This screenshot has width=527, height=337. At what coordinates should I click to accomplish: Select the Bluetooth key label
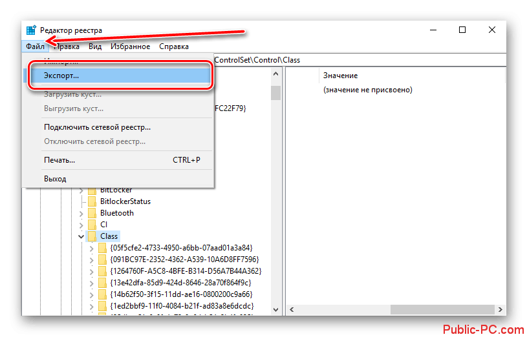pyautogui.click(x=116, y=213)
